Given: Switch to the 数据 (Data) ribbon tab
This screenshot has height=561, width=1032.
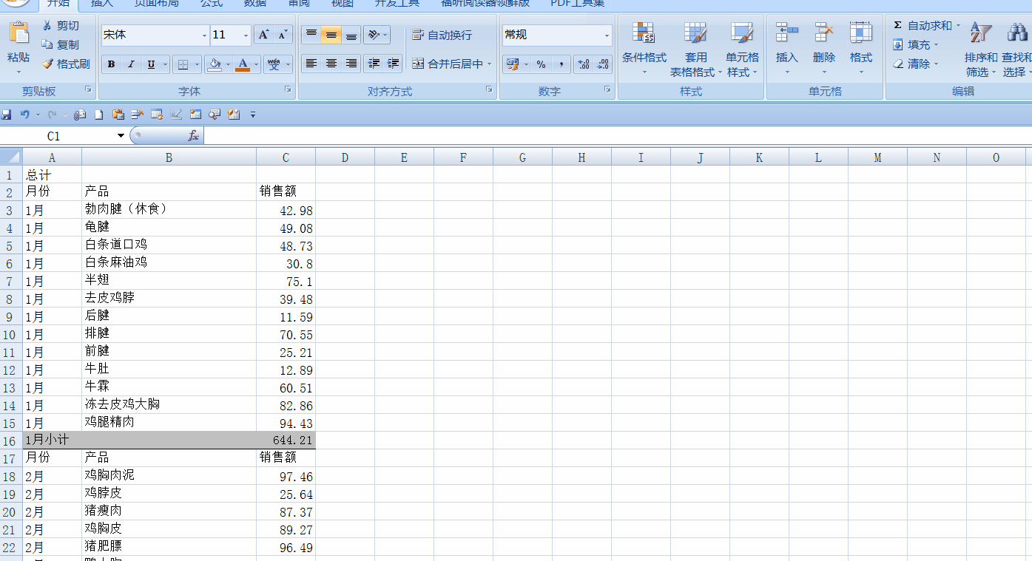Looking at the screenshot, I should tap(255, 4).
